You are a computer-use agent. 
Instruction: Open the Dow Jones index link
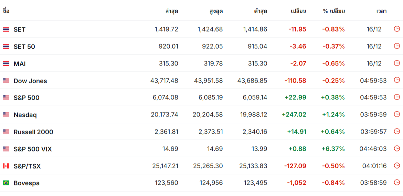30,81
